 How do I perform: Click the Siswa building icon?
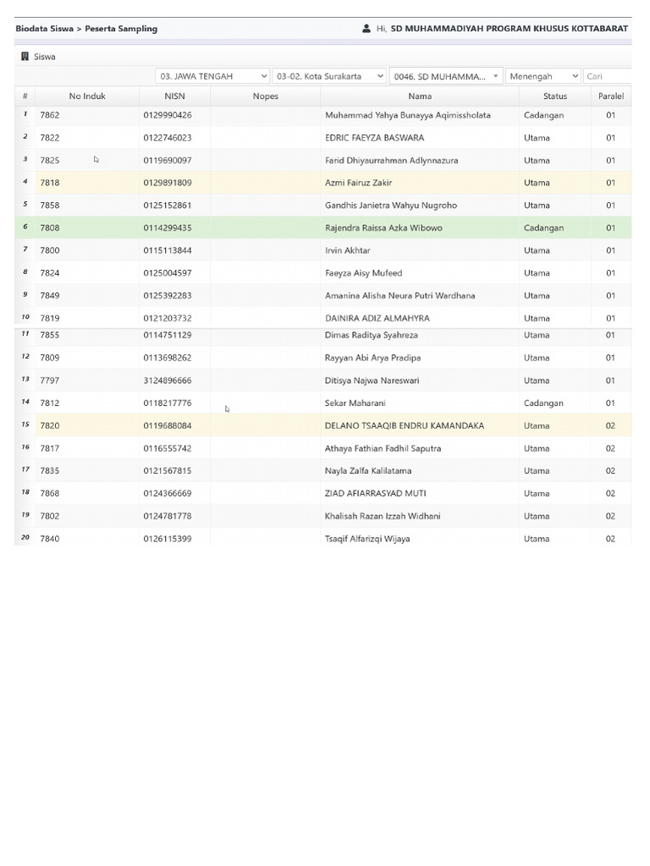click(25, 57)
